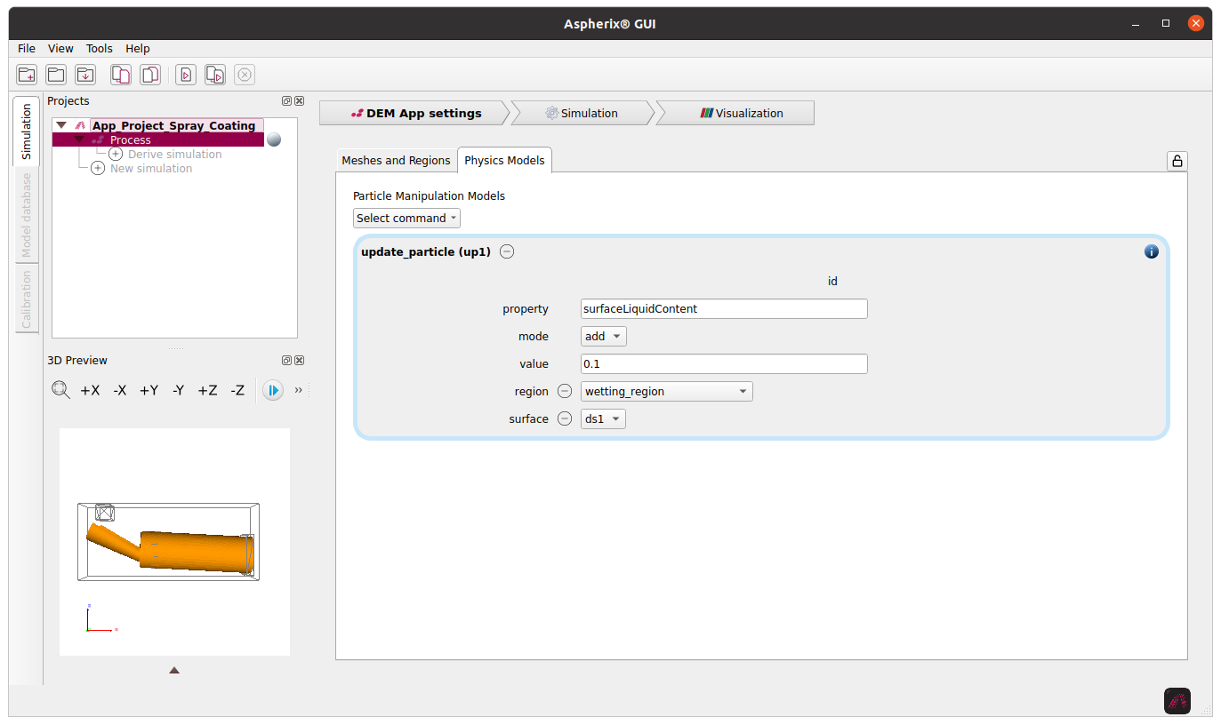This screenshot has height=725, width=1221.
Task: Set 3D view to -Z direction
Action: tap(237, 390)
